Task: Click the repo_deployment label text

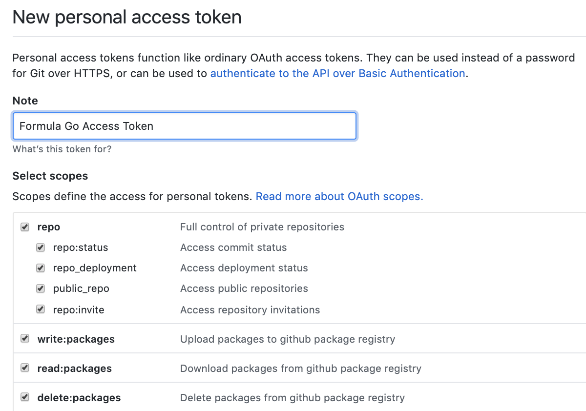Action: click(x=95, y=268)
